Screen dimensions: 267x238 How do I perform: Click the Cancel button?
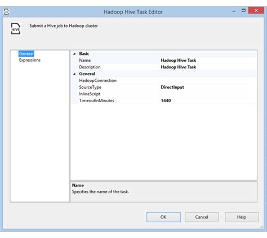point(202,217)
